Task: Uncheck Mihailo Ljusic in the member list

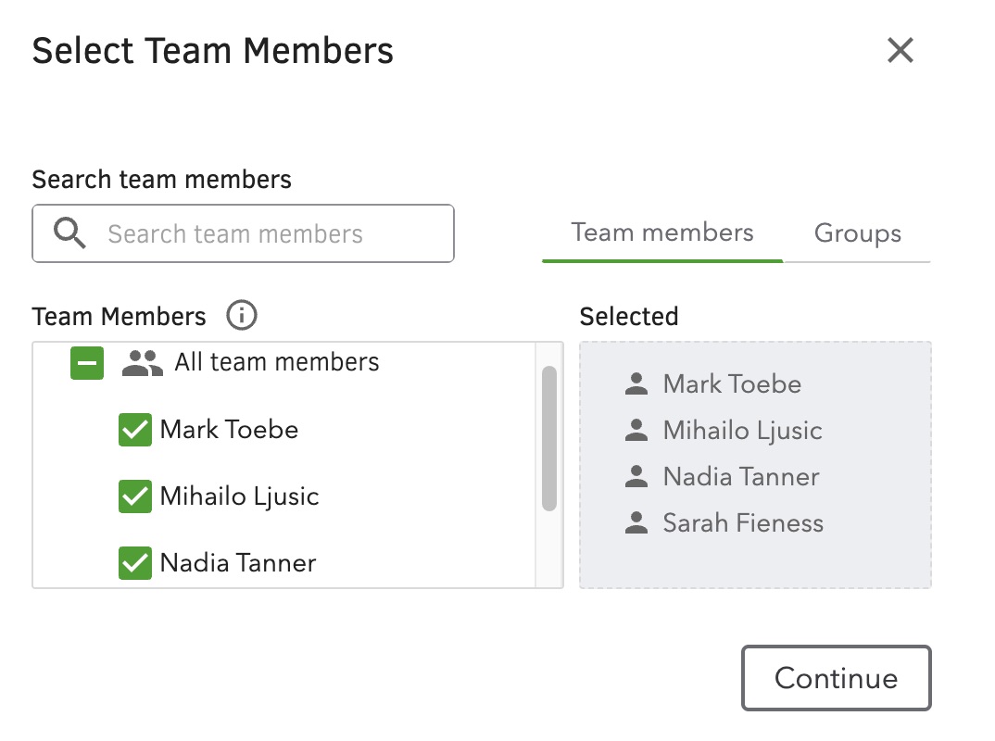Action: [x=134, y=496]
